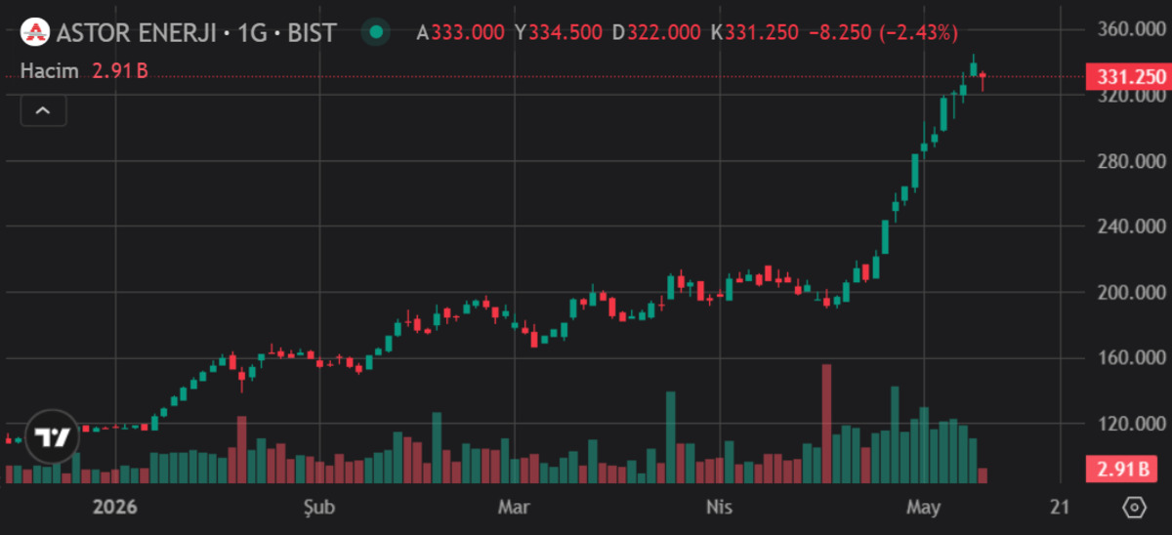Open the ASTOR ENERJI symbol title
The height and width of the screenshot is (535, 1172).
coord(196,33)
